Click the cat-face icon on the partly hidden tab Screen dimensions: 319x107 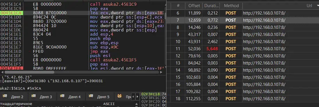tap(119, 96)
